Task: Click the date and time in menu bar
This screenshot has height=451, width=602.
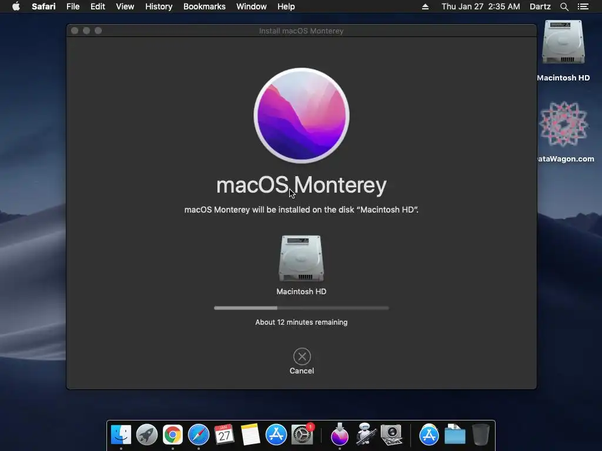Action: pyautogui.click(x=481, y=6)
